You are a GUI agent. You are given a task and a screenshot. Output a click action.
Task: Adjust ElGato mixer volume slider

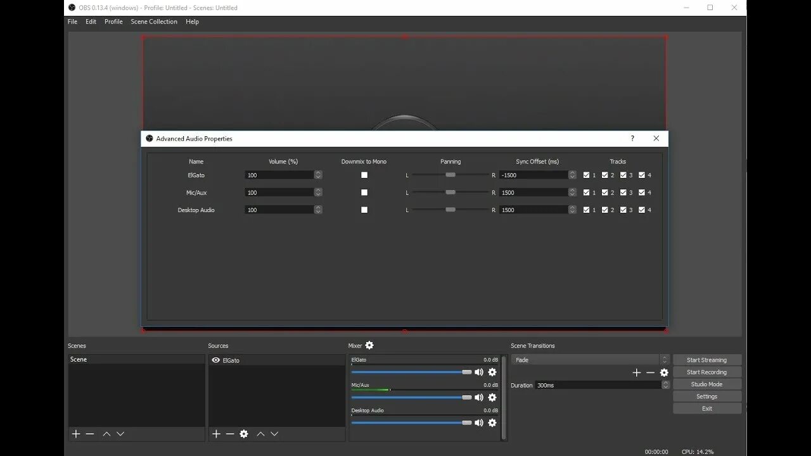(412, 372)
